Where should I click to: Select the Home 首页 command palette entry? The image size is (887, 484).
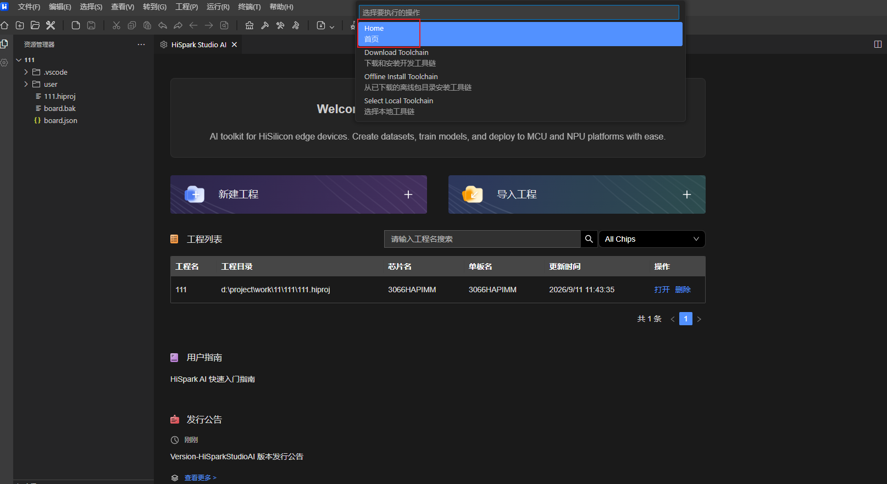[520, 34]
